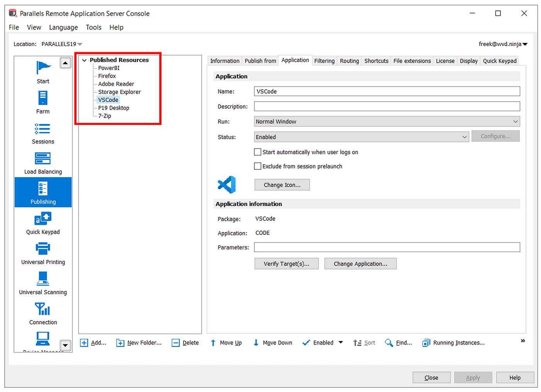
Task: Click the Change Icon... button
Action: (282, 185)
